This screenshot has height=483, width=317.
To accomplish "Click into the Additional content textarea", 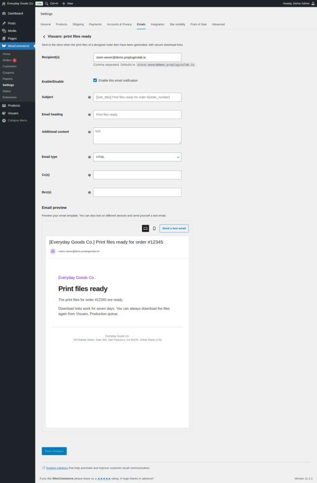I will click(137, 135).
